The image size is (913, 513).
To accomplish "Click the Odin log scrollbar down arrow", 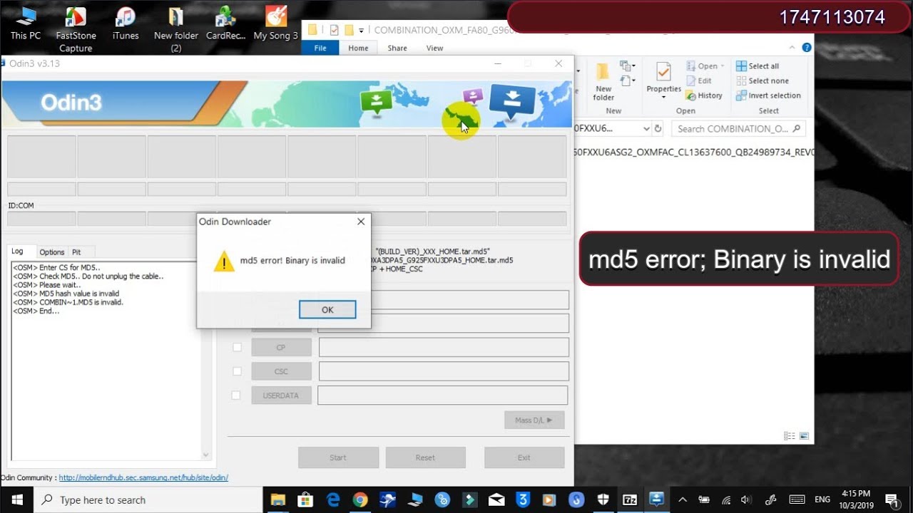I will coord(206,455).
